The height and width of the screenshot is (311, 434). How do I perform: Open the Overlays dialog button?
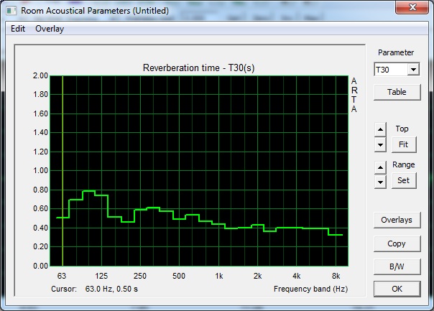click(397, 220)
